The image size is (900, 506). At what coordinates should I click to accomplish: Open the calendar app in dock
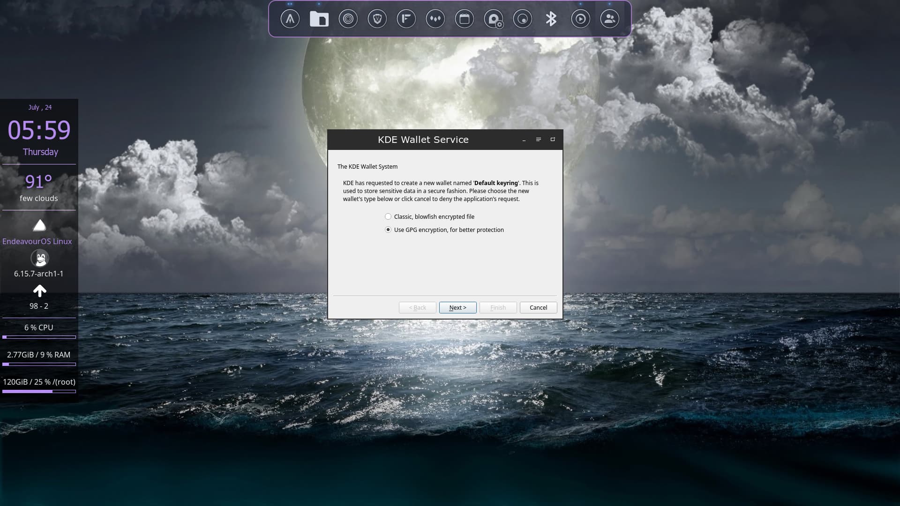(464, 19)
